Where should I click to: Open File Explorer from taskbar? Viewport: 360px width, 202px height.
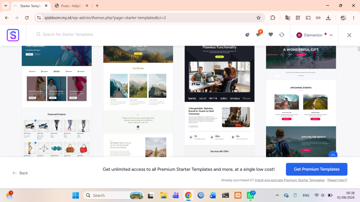pyautogui.click(x=163, y=195)
